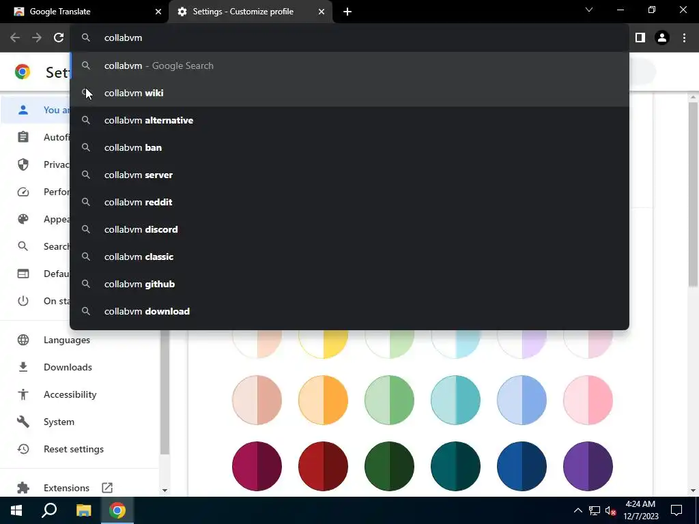Open the Windows Start menu
699x524 pixels.
click(16, 510)
